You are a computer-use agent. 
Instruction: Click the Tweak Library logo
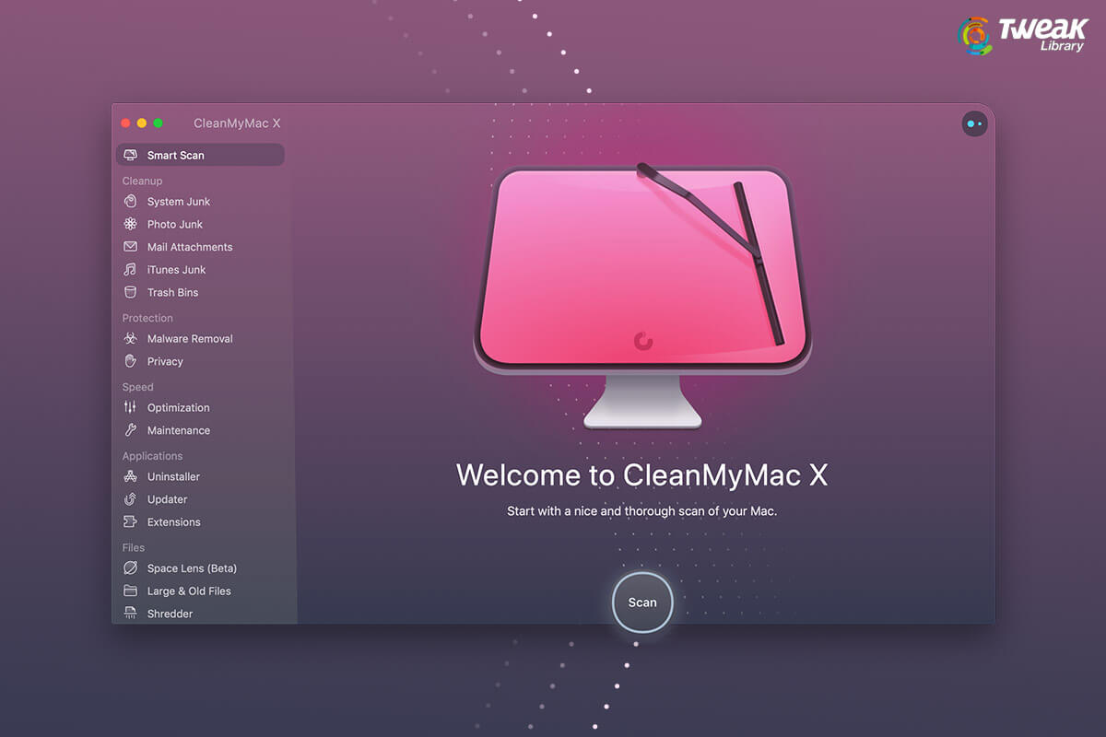[x=1023, y=35]
